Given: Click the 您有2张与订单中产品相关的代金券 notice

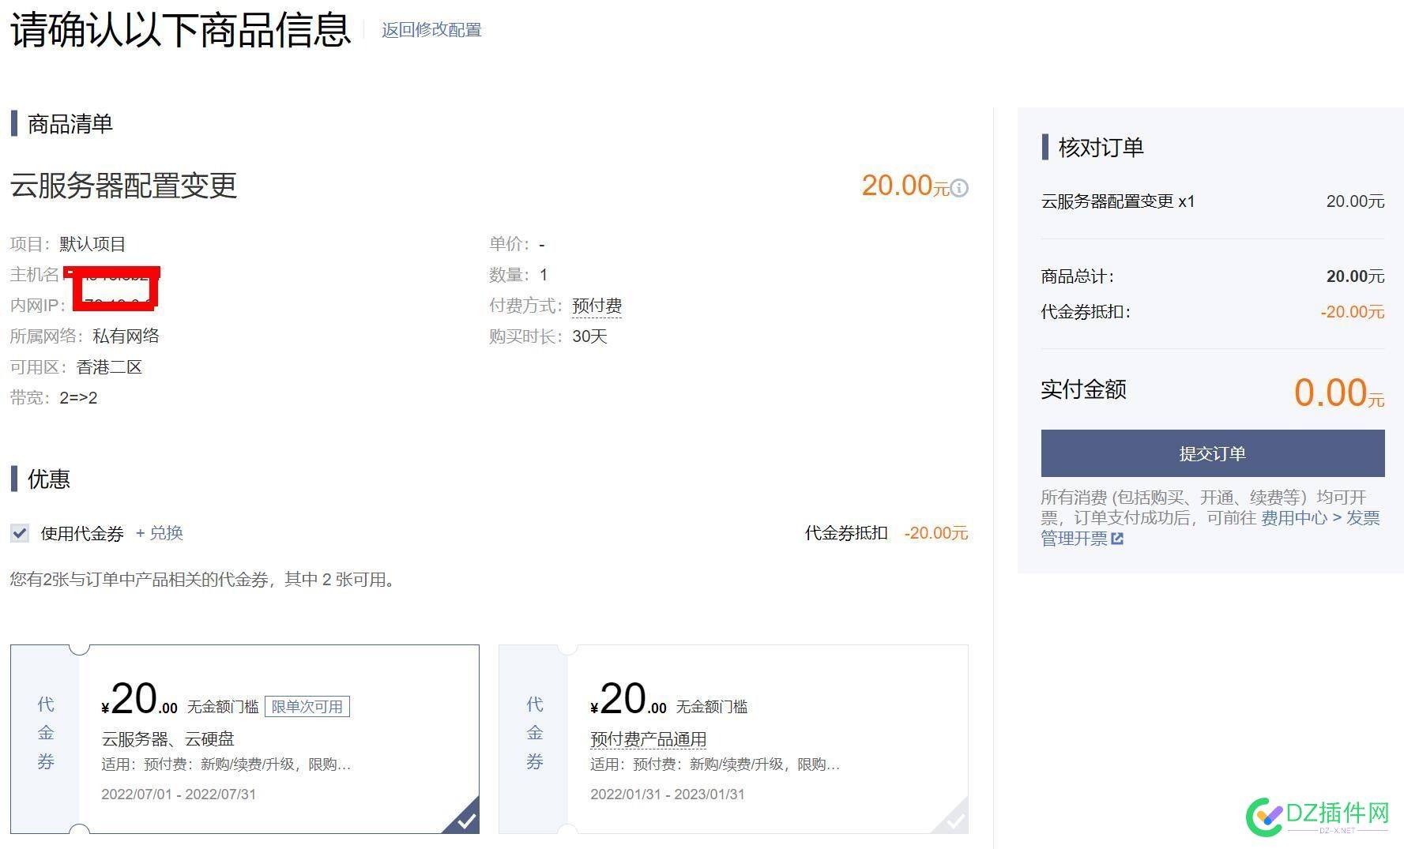Looking at the screenshot, I should 204,580.
